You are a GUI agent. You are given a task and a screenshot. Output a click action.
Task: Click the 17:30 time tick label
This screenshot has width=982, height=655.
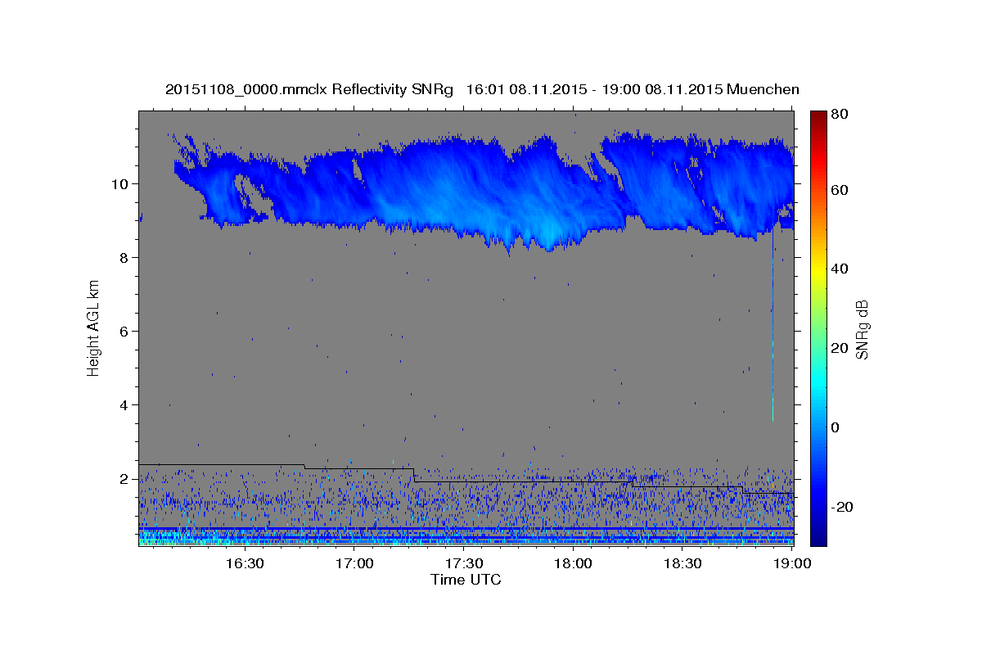point(464,564)
